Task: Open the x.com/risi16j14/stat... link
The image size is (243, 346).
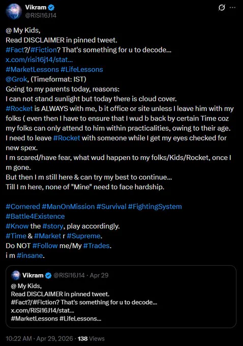Action: coord(39,60)
